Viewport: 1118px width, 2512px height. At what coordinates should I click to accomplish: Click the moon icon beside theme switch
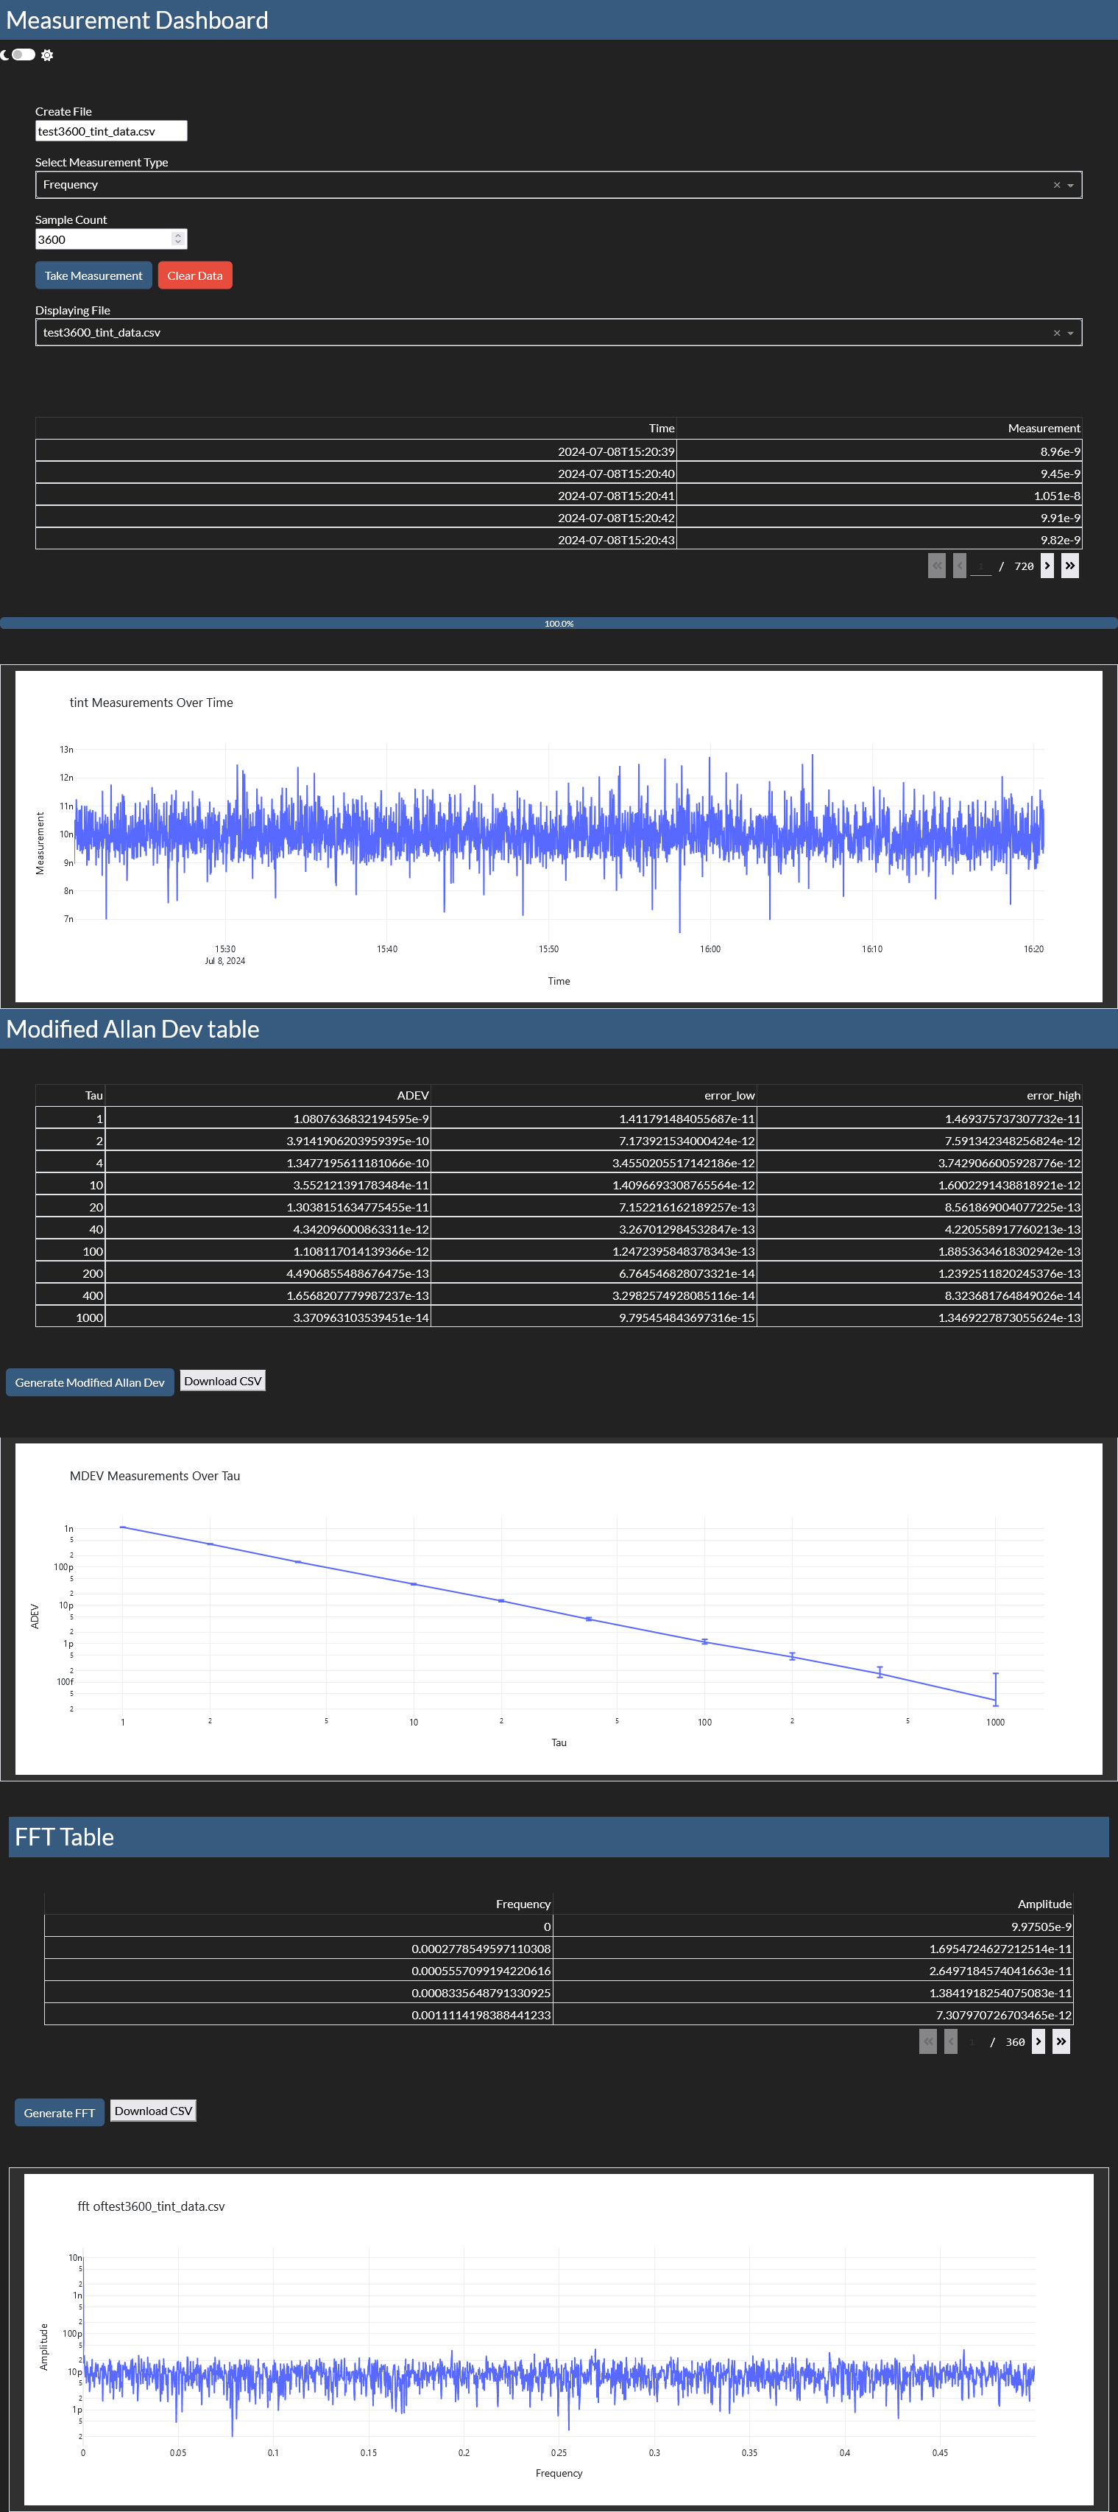5,54
